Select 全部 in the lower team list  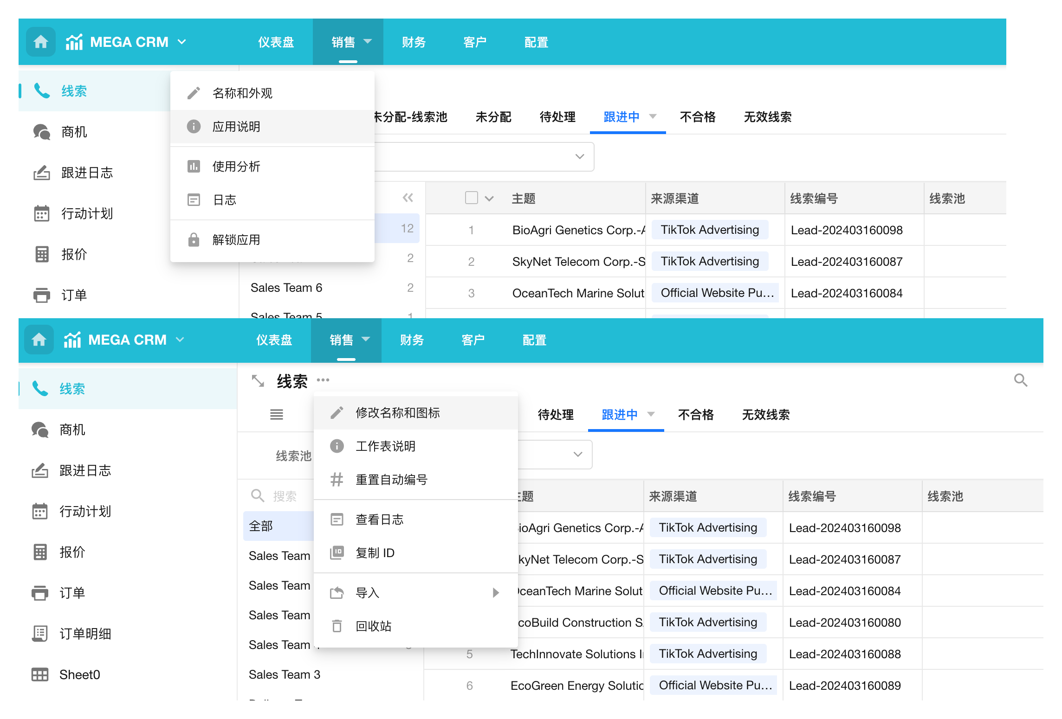click(261, 526)
